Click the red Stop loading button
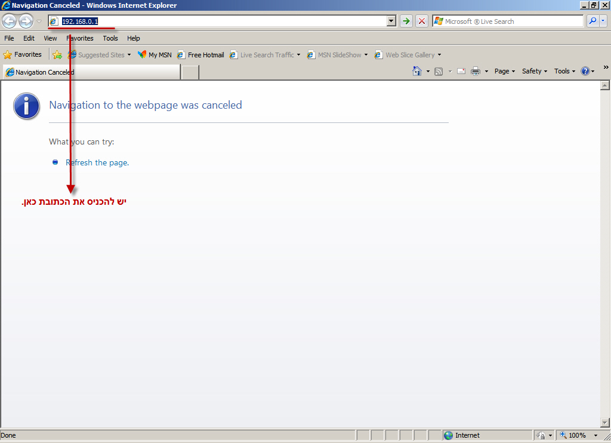The height and width of the screenshot is (443, 611). pos(422,21)
